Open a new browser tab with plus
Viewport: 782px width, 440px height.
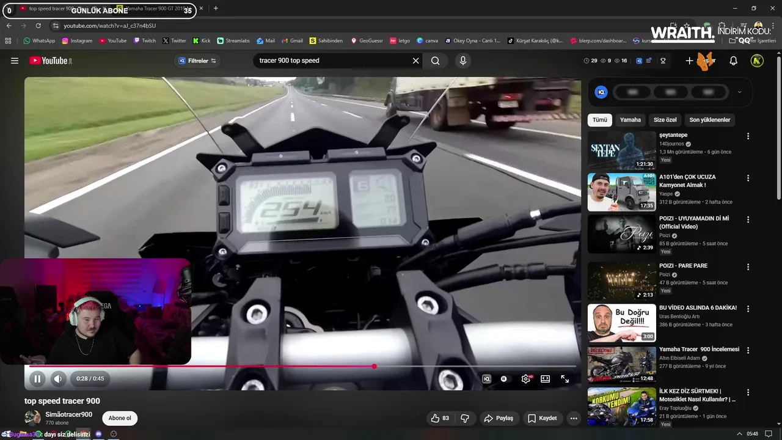216,9
